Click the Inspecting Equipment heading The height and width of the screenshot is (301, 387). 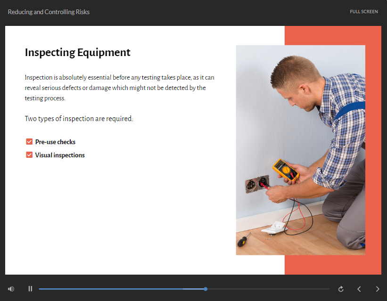77,52
